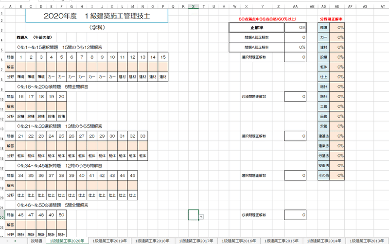
Task: Click 安管 in the 分野別正解率 list
Action: (x=324, y=126)
